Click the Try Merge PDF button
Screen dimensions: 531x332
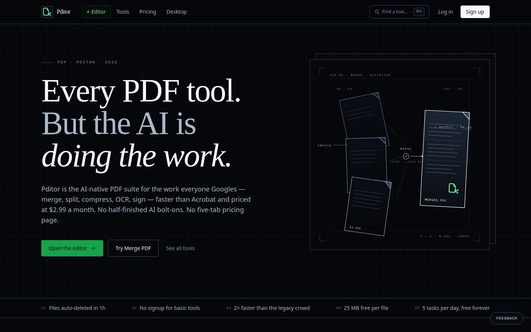click(x=133, y=248)
